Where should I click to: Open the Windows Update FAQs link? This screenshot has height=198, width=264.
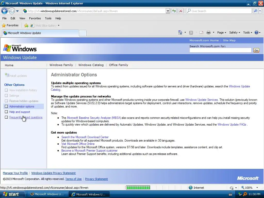(232, 125)
